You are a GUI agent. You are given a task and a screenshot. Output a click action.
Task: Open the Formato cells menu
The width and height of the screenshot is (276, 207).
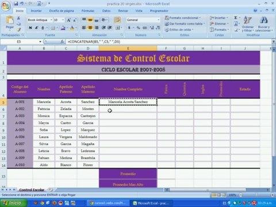[x=219, y=30]
